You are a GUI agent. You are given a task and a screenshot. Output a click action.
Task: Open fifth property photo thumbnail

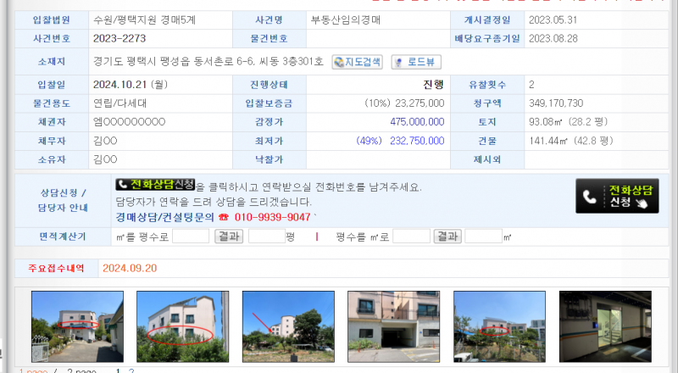pos(499,327)
